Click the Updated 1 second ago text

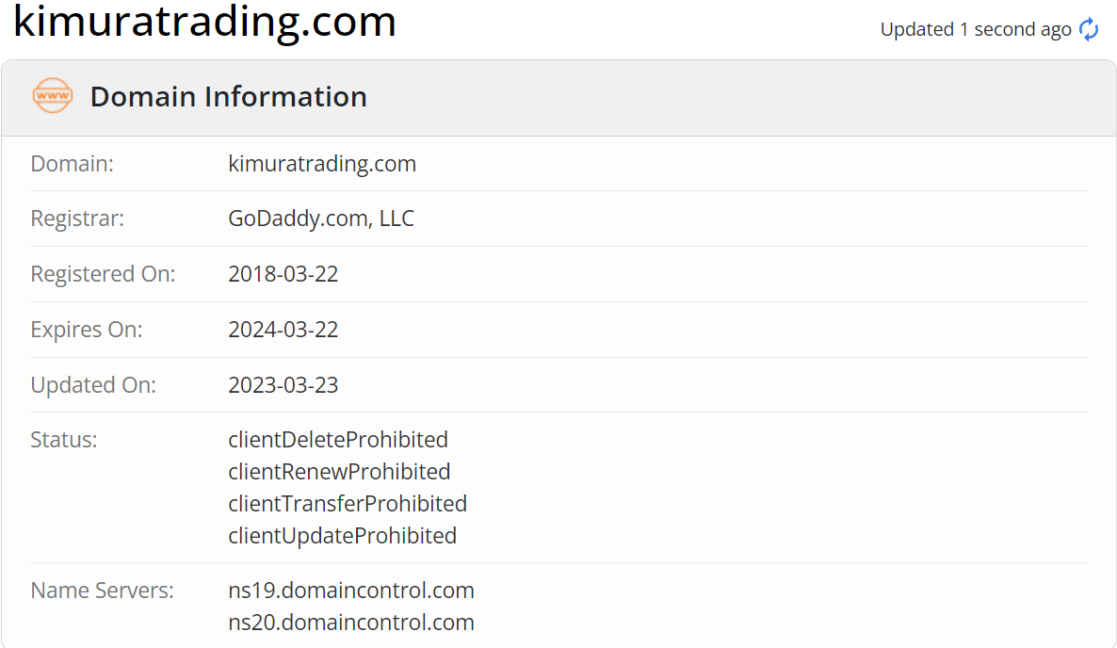pos(975,29)
